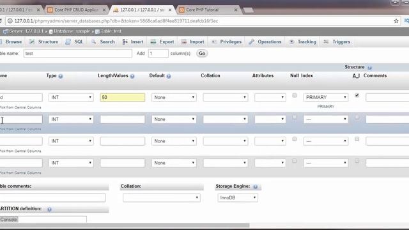The width and height of the screenshot is (409, 230).
Task: Open the Triggers tab label
Action: coord(341,42)
